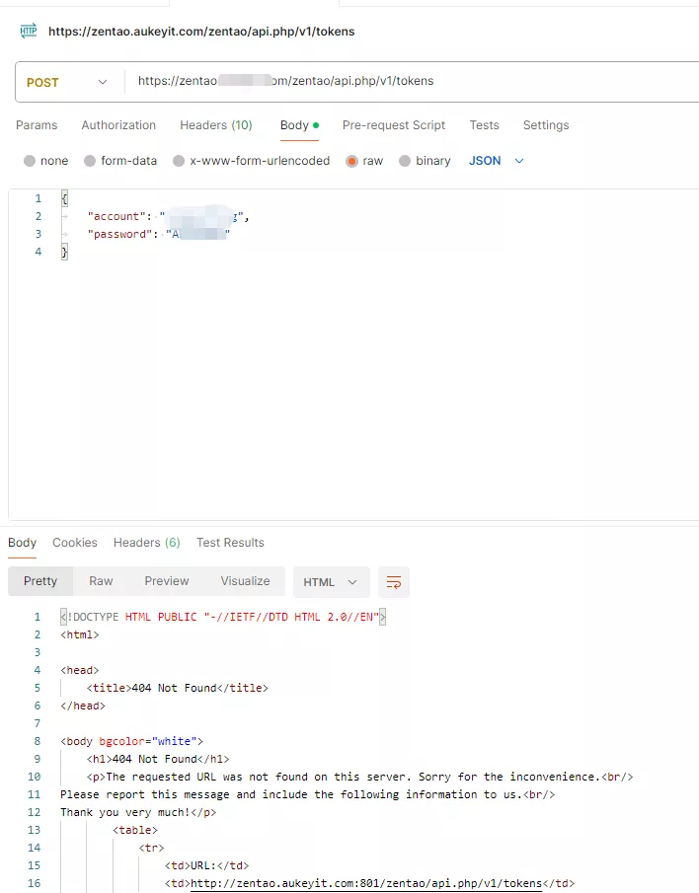This screenshot has height=893, width=699.
Task: Show the Test Results tab
Action: (230, 543)
